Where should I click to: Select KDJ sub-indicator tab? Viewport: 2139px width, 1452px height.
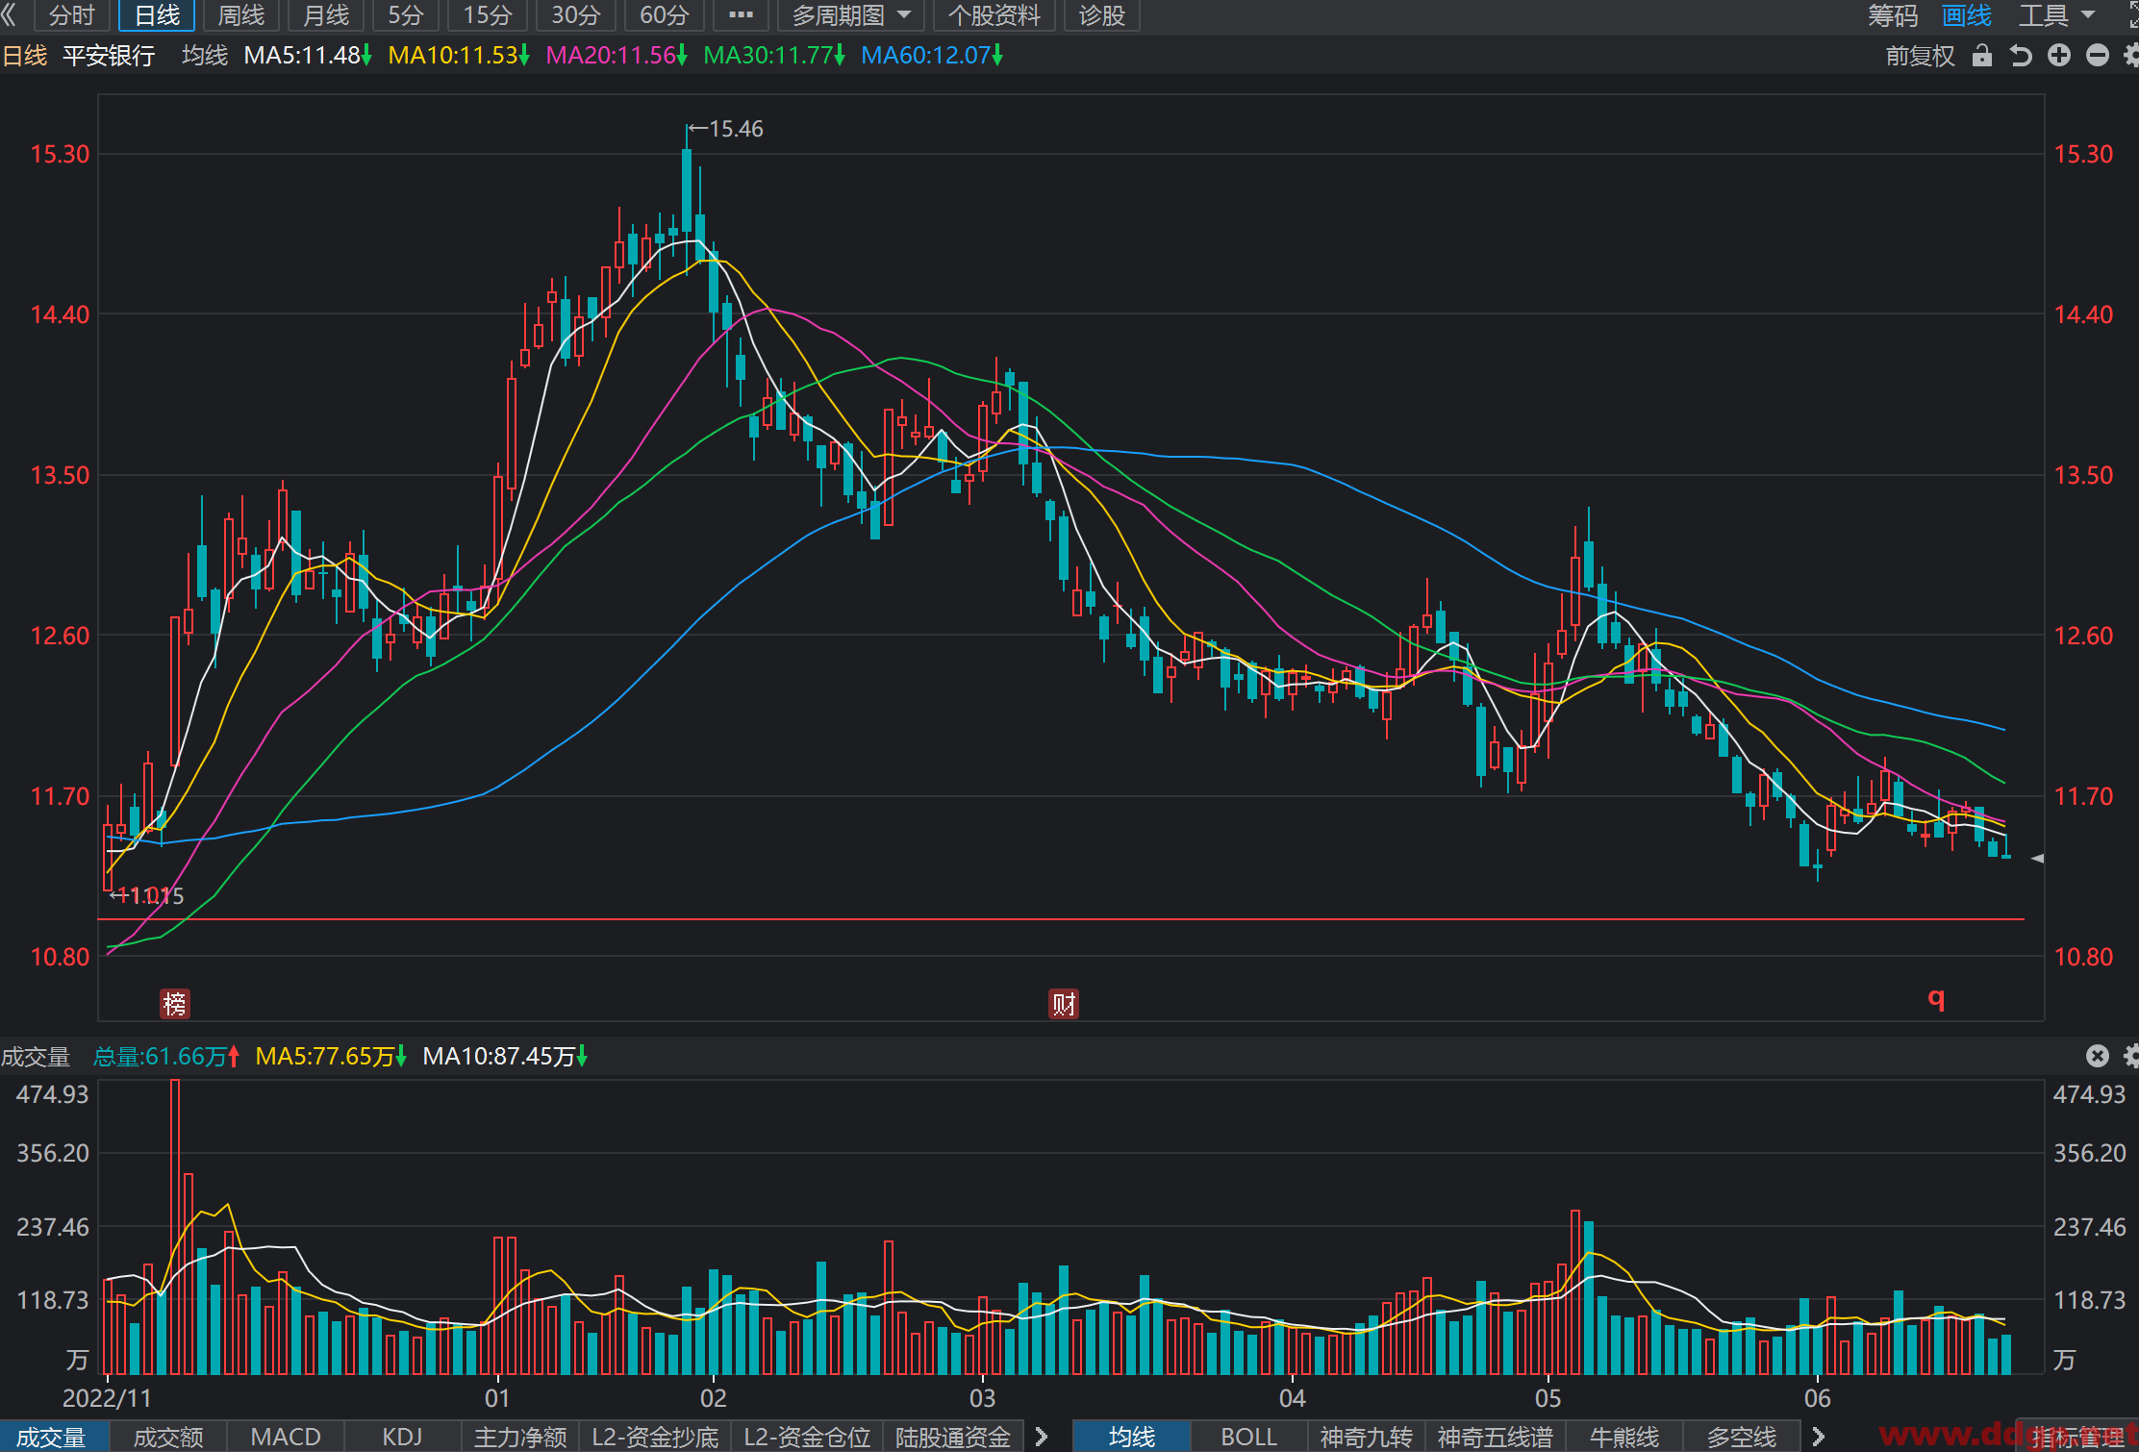click(x=402, y=1437)
